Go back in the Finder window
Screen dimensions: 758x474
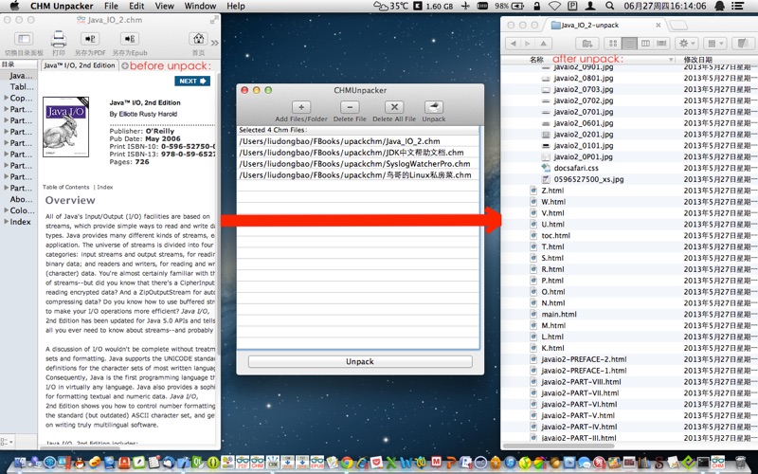click(x=514, y=44)
